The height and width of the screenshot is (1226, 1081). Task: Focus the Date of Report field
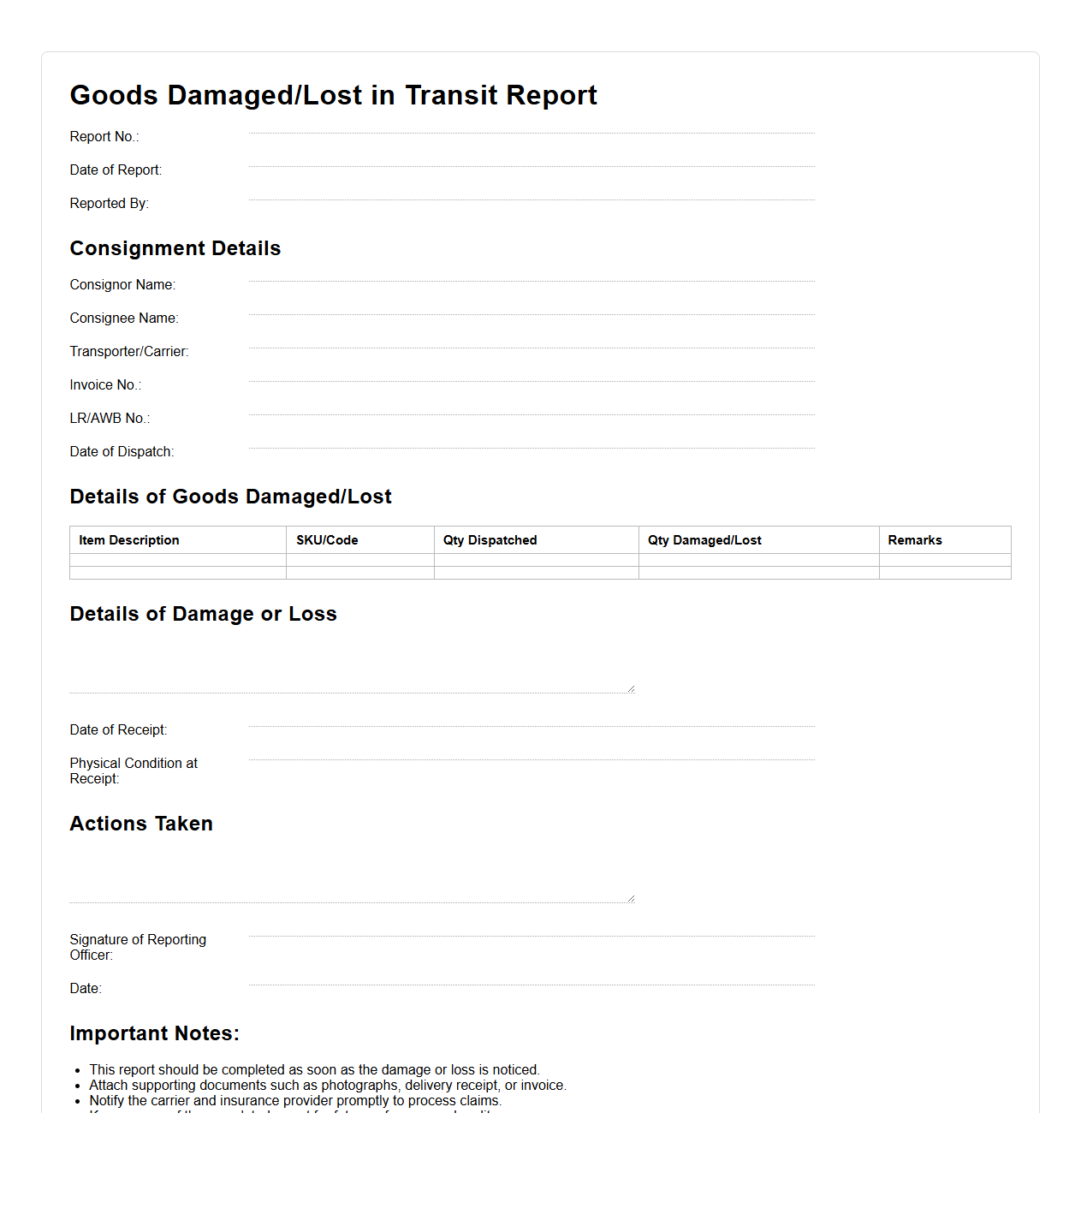(531, 159)
